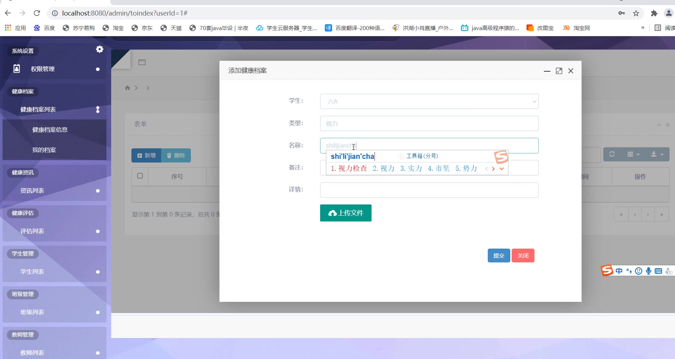
Task: Bookmark this page with star icon
Action: (636, 13)
